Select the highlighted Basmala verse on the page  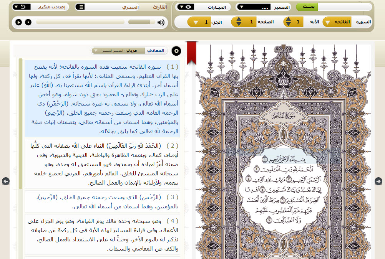point(284,160)
